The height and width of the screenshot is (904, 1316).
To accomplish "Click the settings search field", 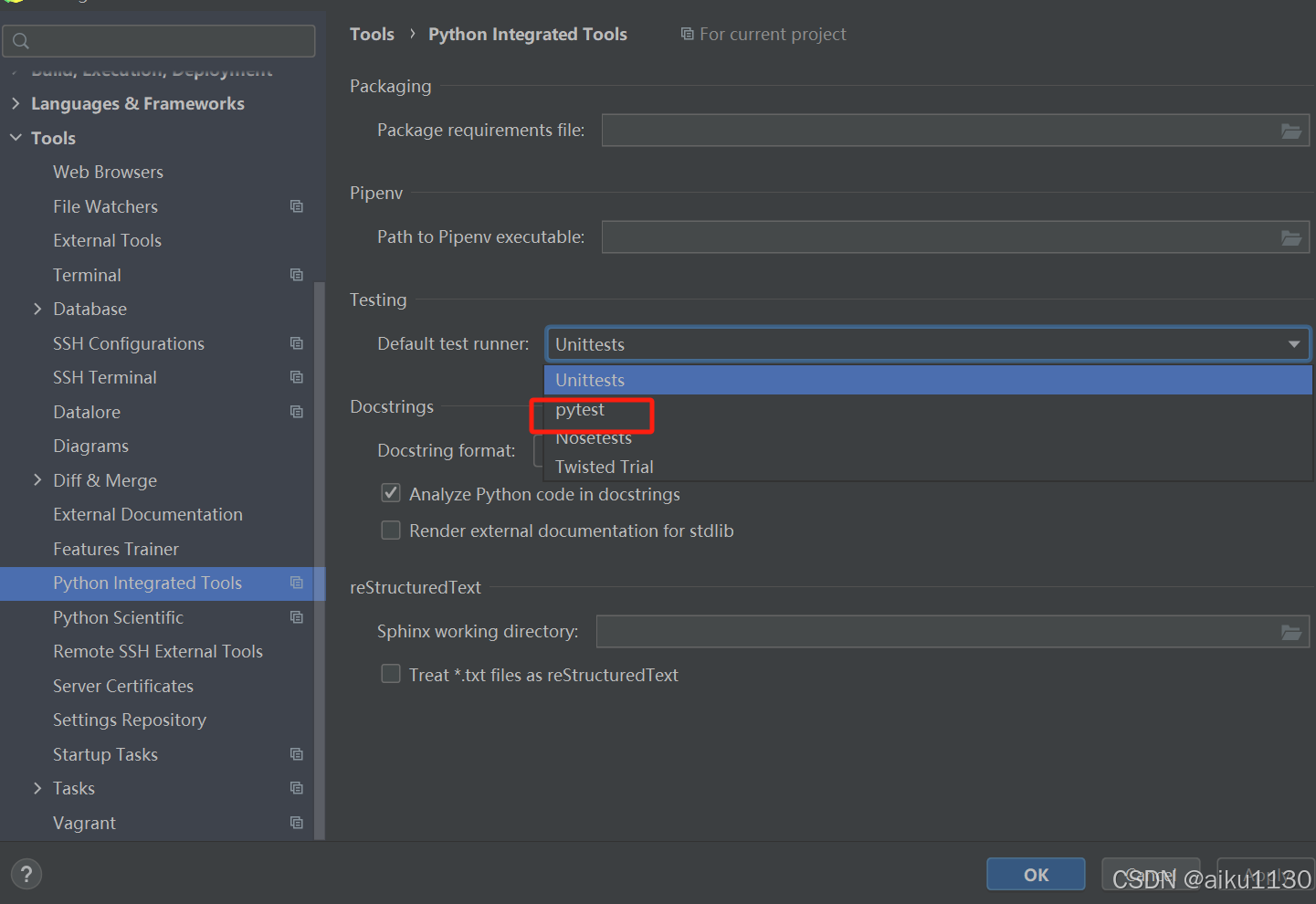I will point(159,41).
